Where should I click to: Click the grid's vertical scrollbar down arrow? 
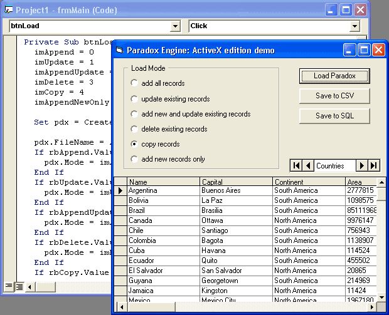click(x=381, y=296)
